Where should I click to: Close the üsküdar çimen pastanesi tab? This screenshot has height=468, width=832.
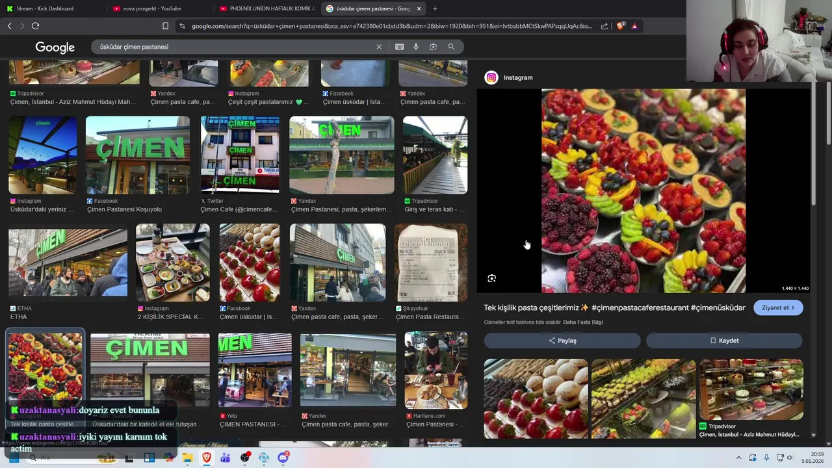click(419, 8)
